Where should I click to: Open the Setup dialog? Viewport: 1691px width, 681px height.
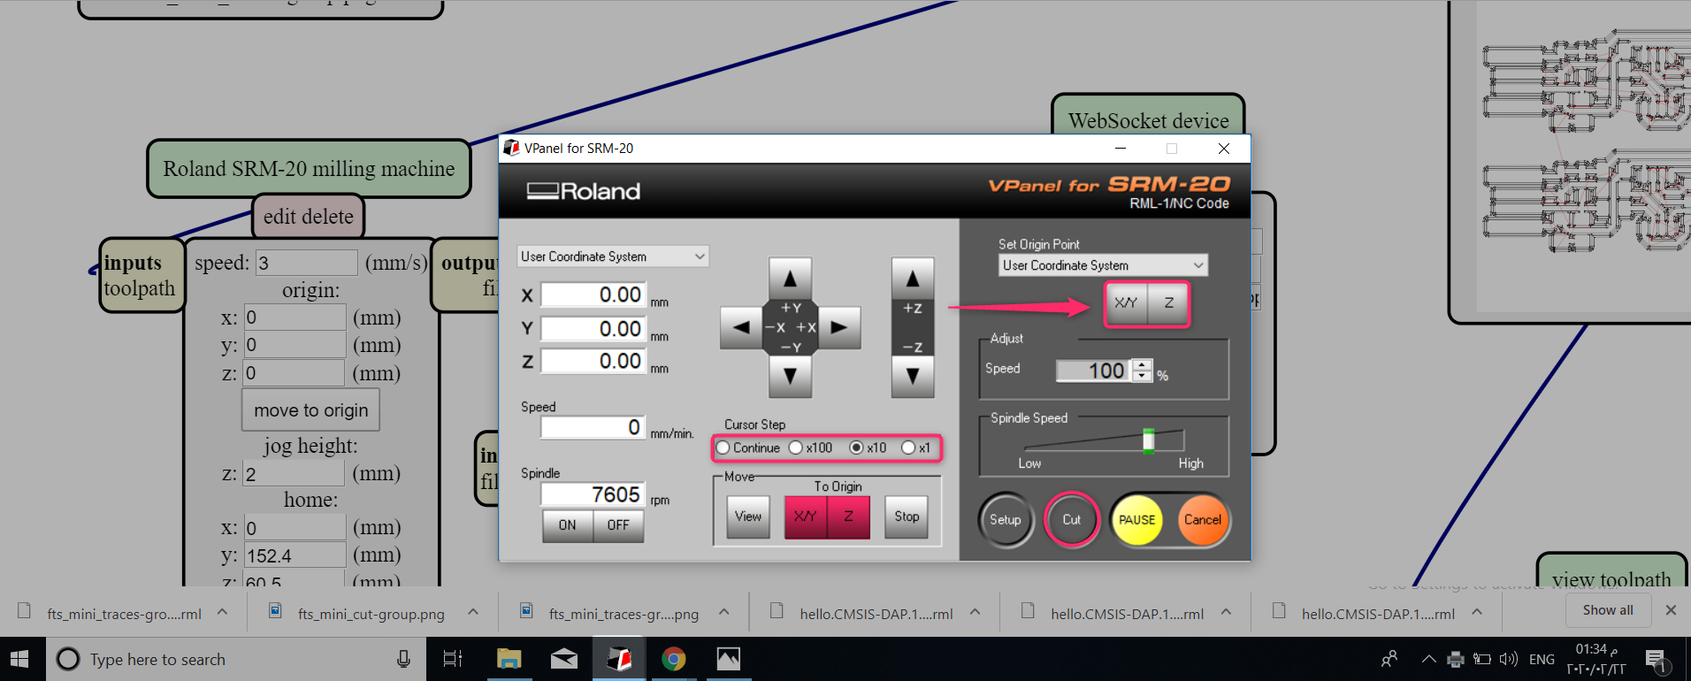click(x=1006, y=520)
